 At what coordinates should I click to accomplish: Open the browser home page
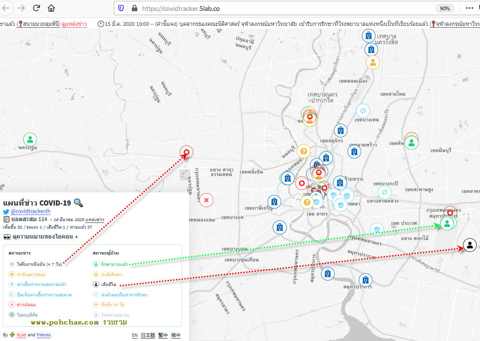51,8
